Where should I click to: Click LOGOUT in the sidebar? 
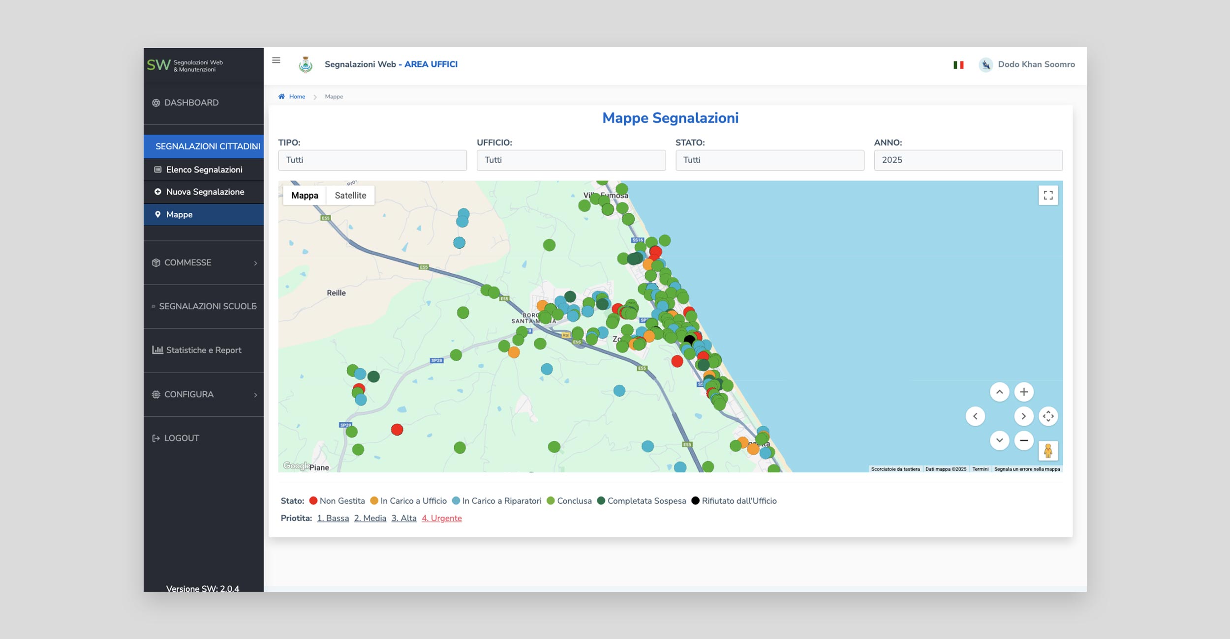181,438
